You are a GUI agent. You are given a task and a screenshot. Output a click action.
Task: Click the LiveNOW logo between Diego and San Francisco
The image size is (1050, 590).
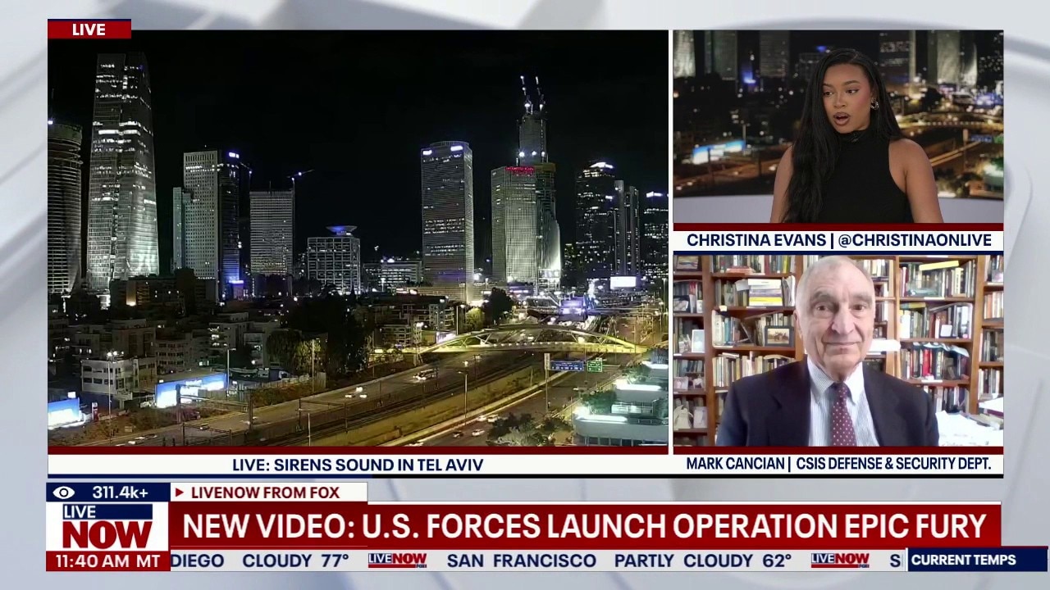(397, 560)
